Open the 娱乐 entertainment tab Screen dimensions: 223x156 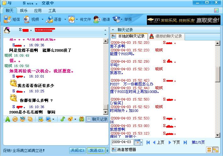point(24,11)
